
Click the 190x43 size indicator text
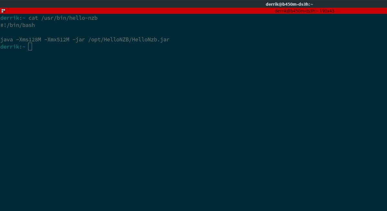327,11
